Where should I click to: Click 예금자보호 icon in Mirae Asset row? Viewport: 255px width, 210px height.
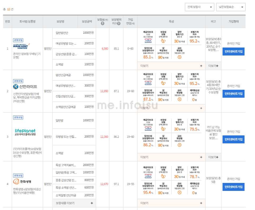coord(148,41)
